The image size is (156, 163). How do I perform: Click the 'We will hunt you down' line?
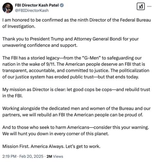pos(56,134)
